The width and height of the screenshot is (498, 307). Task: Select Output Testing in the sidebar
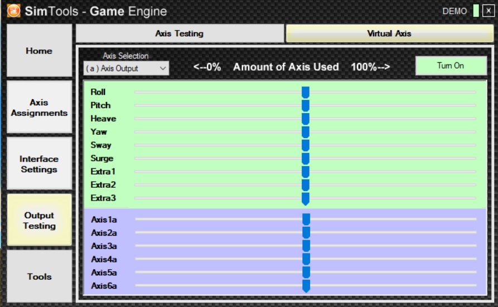coord(39,221)
